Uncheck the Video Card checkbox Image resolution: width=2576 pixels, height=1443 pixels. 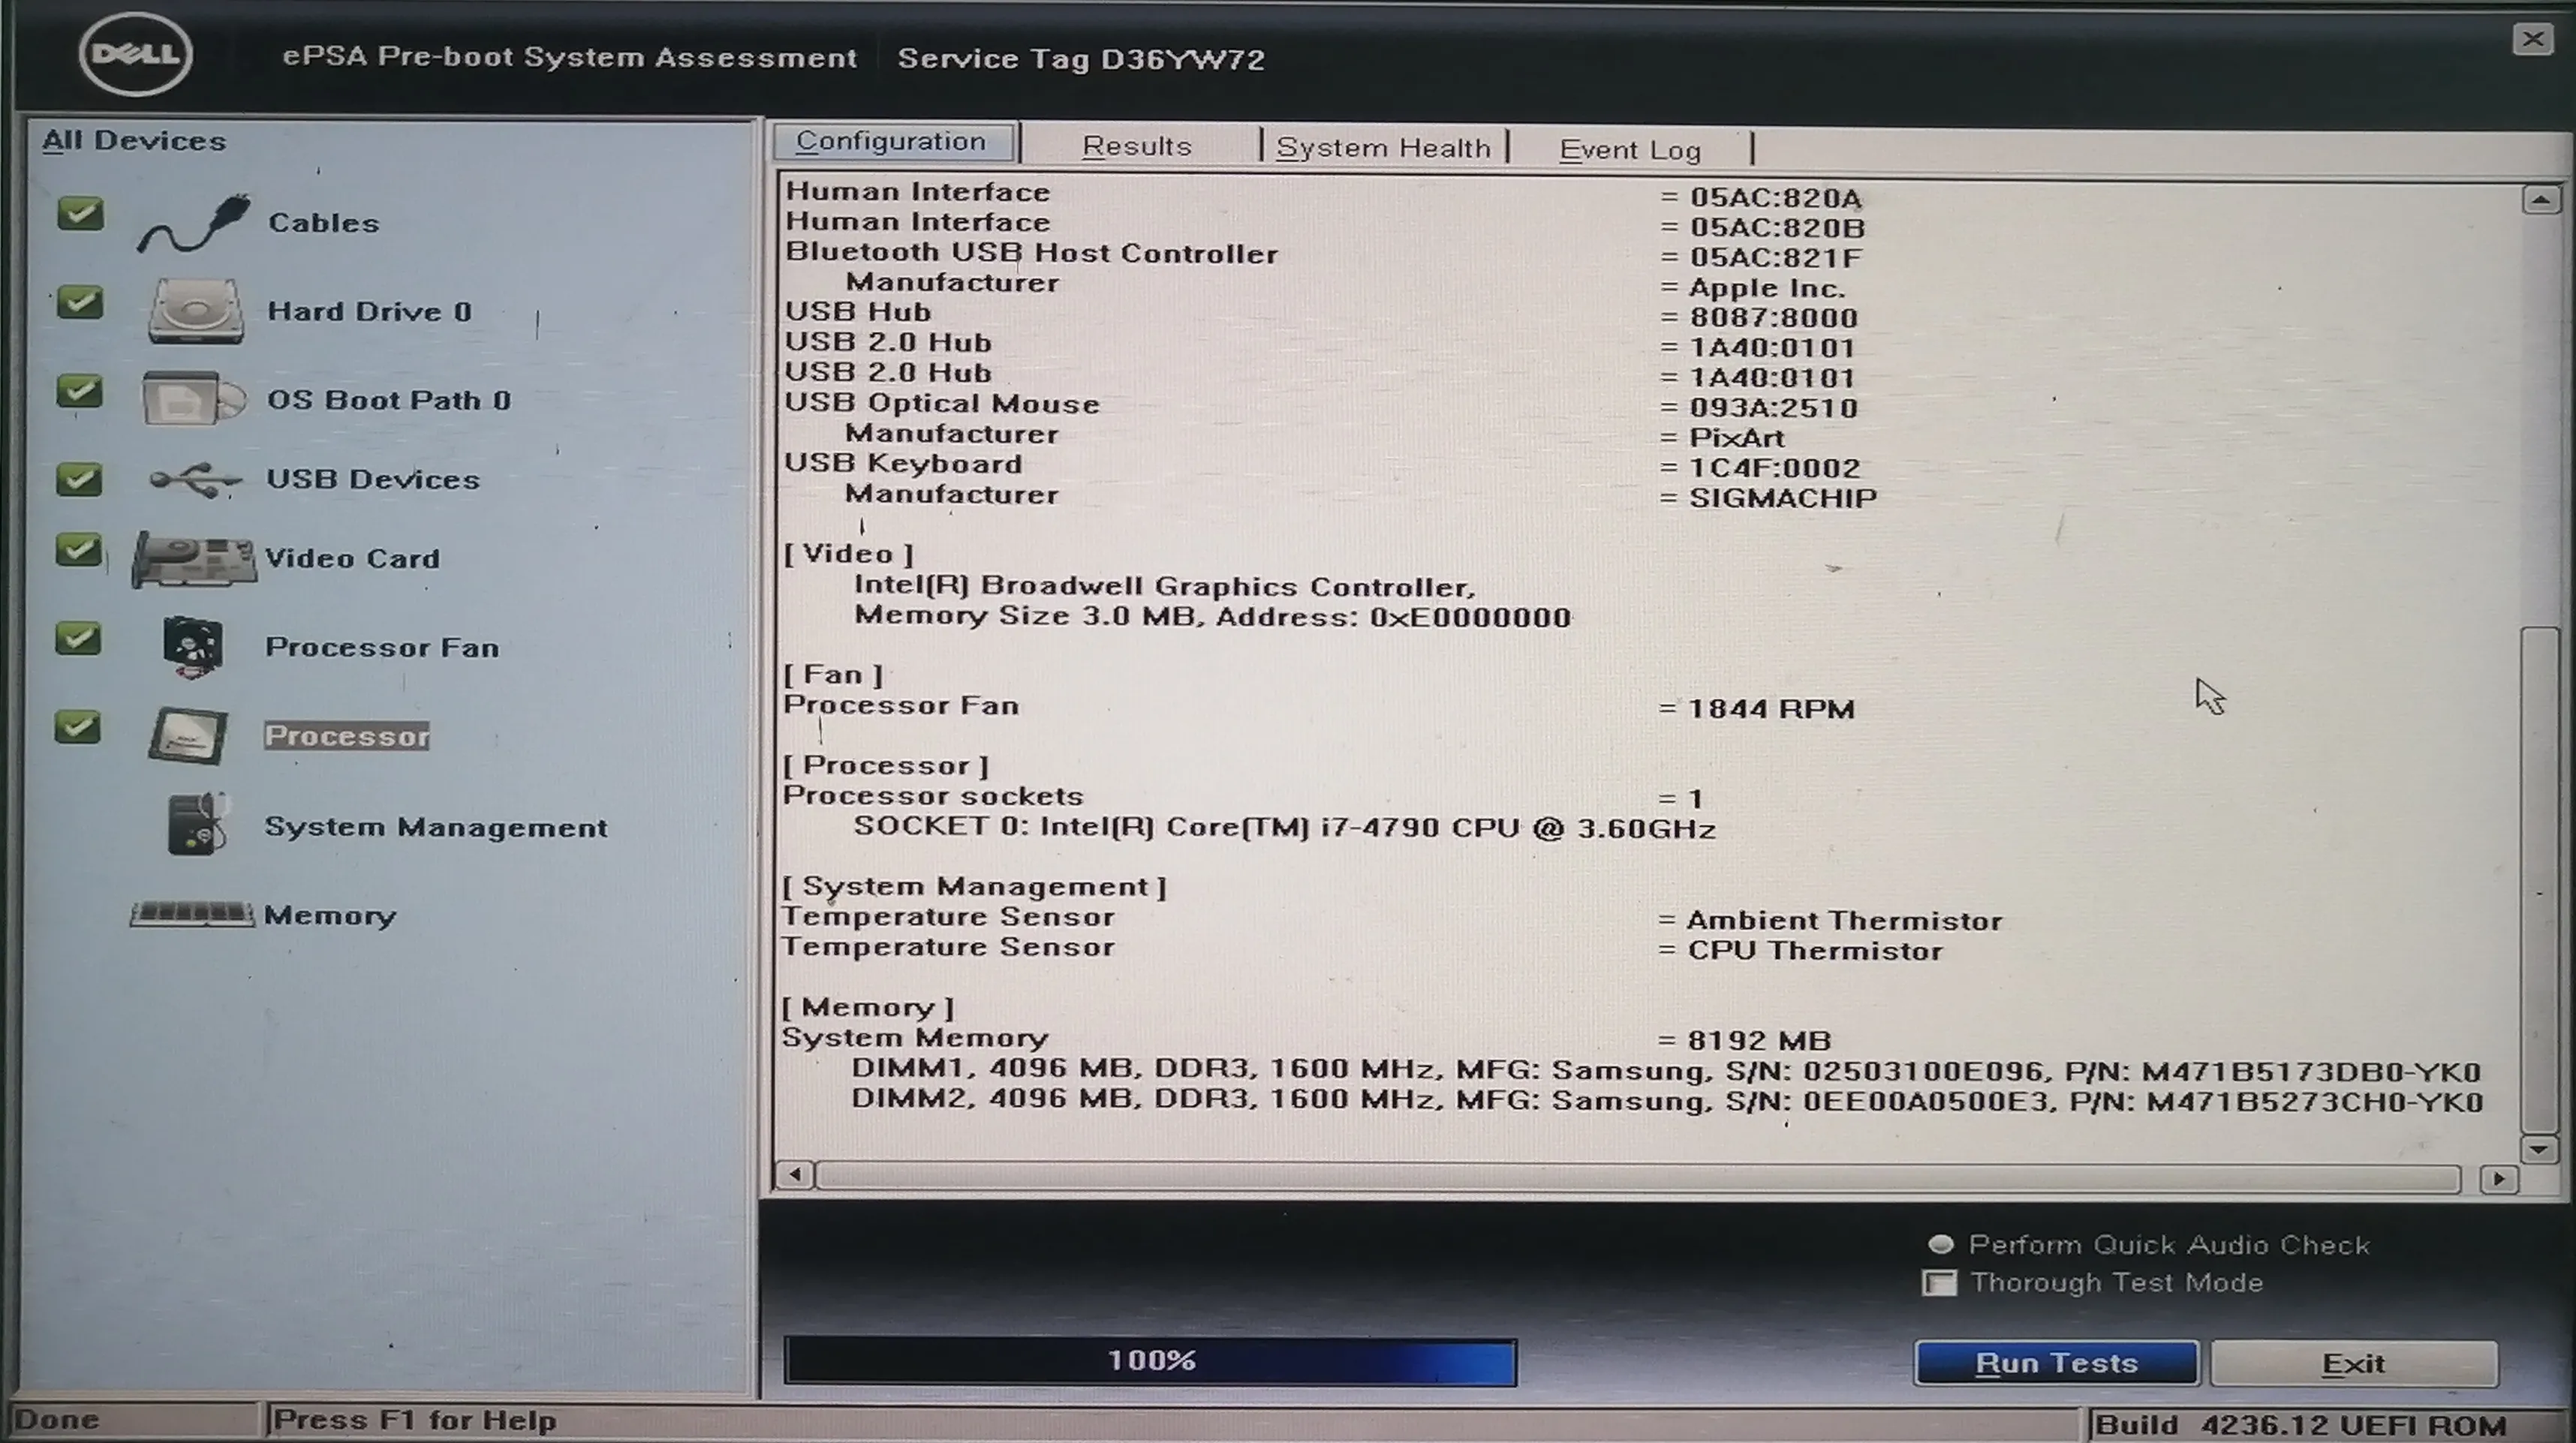(x=78, y=549)
